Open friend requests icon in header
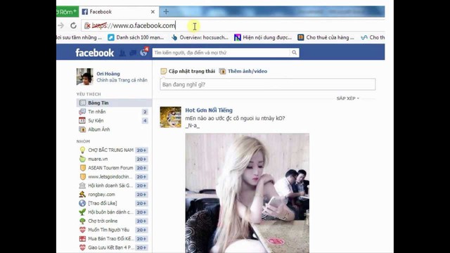The width and height of the screenshot is (450, 253). (x=122, y=53)
